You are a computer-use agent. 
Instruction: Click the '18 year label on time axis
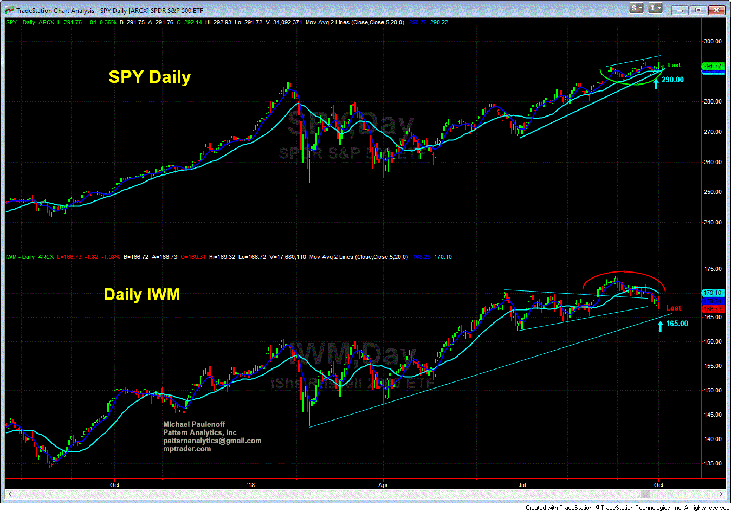click(x=250, y=485)
